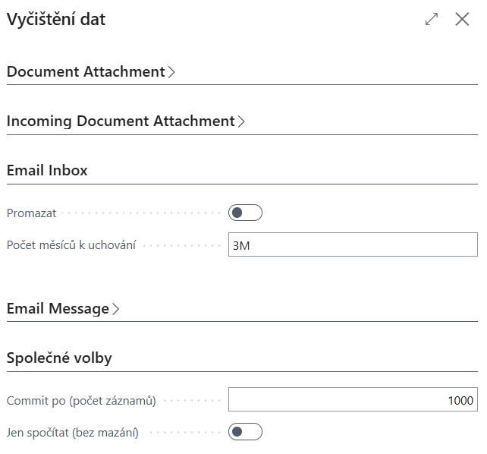Screen dimensions: 487x454
Task: Click the Počet měsíců k uchování label
Action: coord(71,245)
